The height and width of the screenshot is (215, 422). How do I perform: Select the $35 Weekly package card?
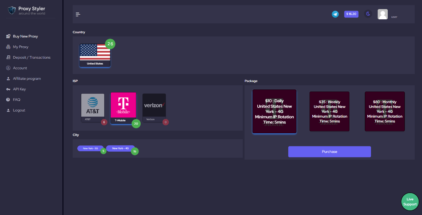(329, 112)
